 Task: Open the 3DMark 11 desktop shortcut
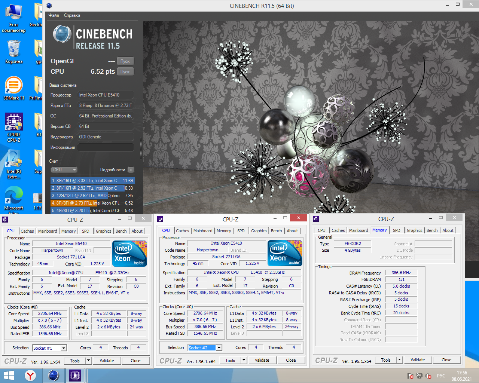13,88
